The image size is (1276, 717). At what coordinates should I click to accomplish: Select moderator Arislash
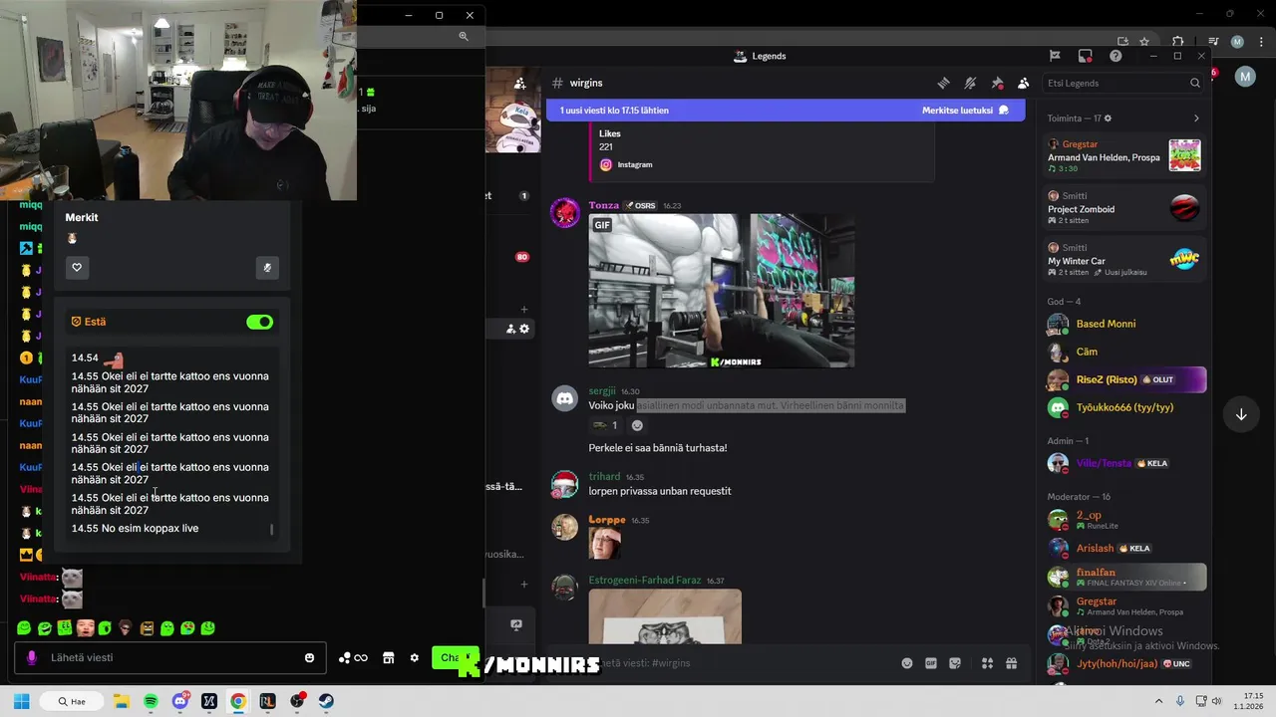(1125, 548)
